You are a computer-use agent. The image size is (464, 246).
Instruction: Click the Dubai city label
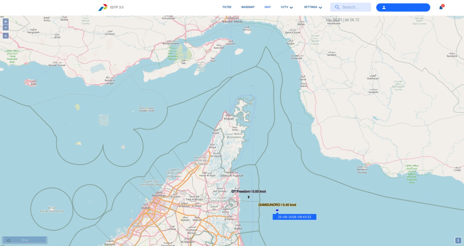[146, 208]
